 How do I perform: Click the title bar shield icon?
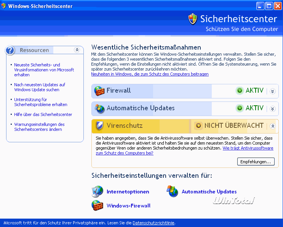(x=3, y=6)
